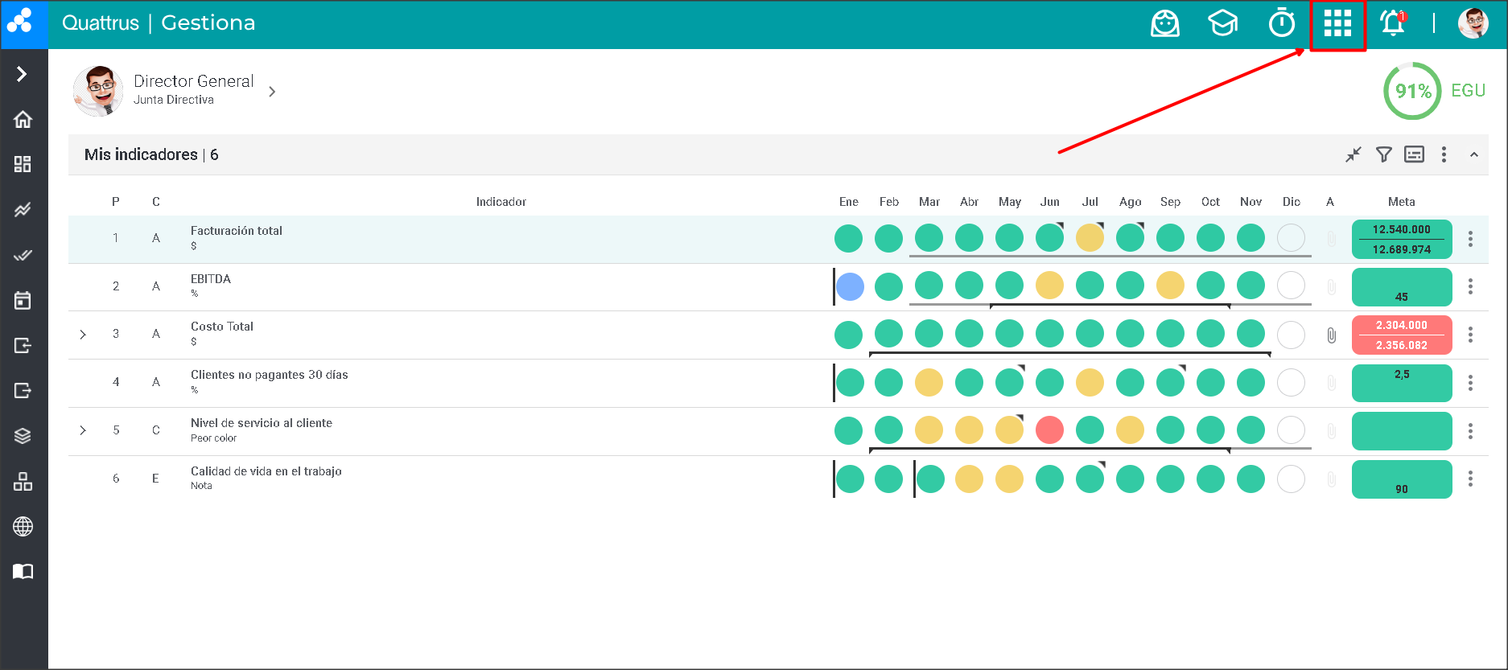Open the apps grid menu
The height and width of the screenshot is (670, 1508).
pos(1337,23)
